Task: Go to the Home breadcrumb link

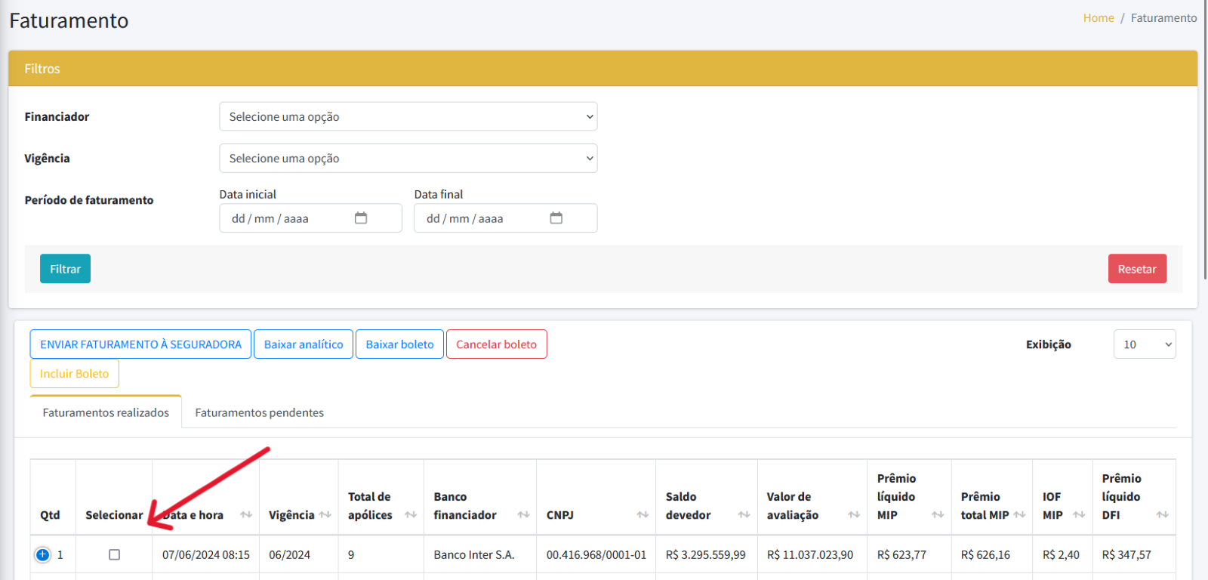Action: coord(1099,18)
